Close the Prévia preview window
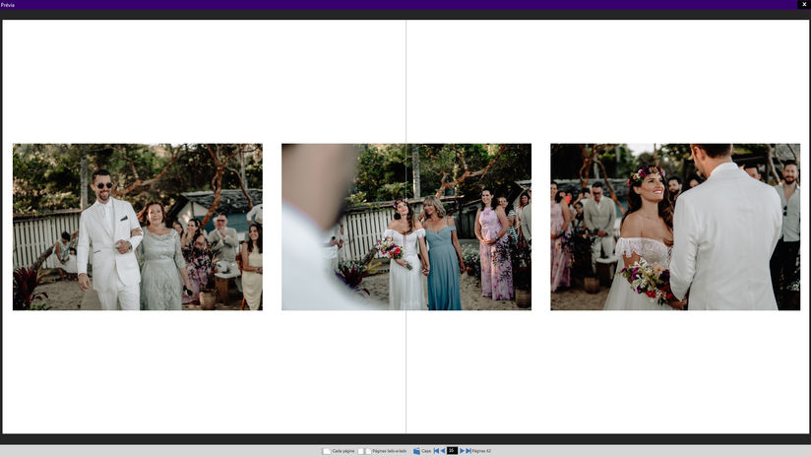 coord(804,4)
